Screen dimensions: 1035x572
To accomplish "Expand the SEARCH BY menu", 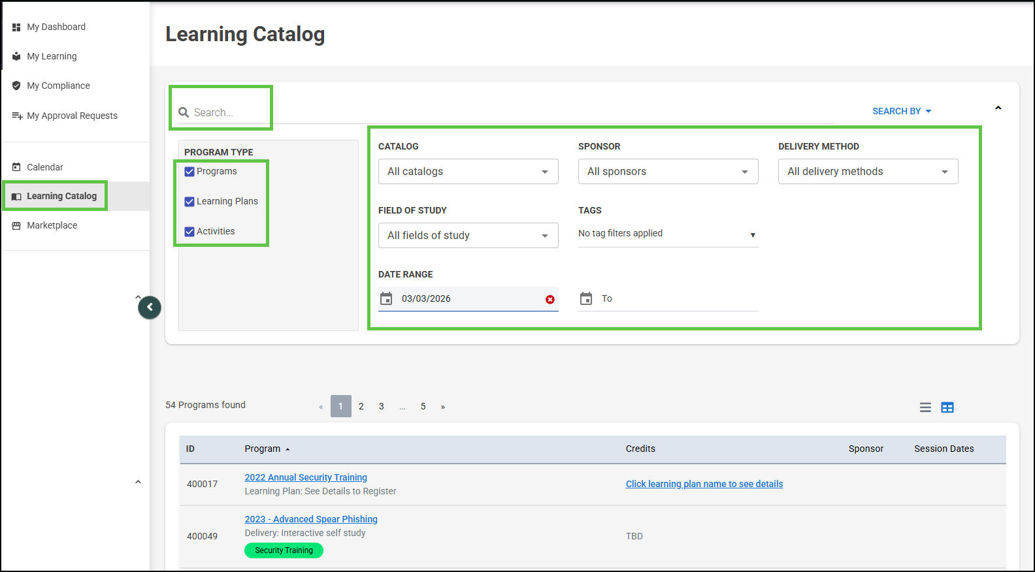I will [902, 111].
